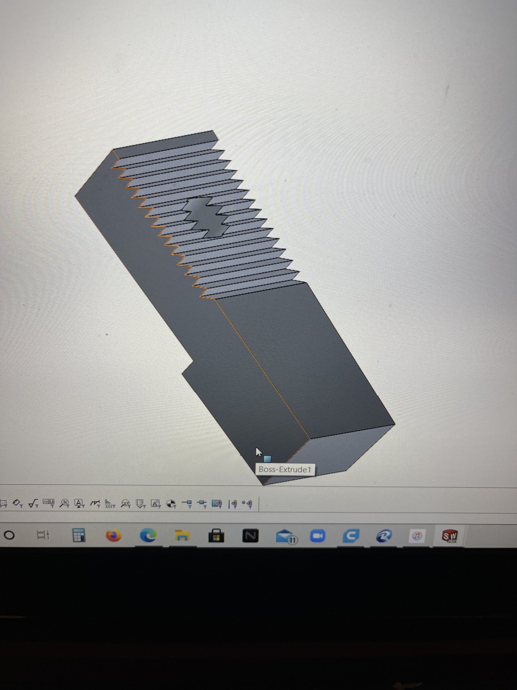Viewport: 517px width, 690px height.
Task: Select the boxed letter A filter icon
Action: (x=156, y=504)
